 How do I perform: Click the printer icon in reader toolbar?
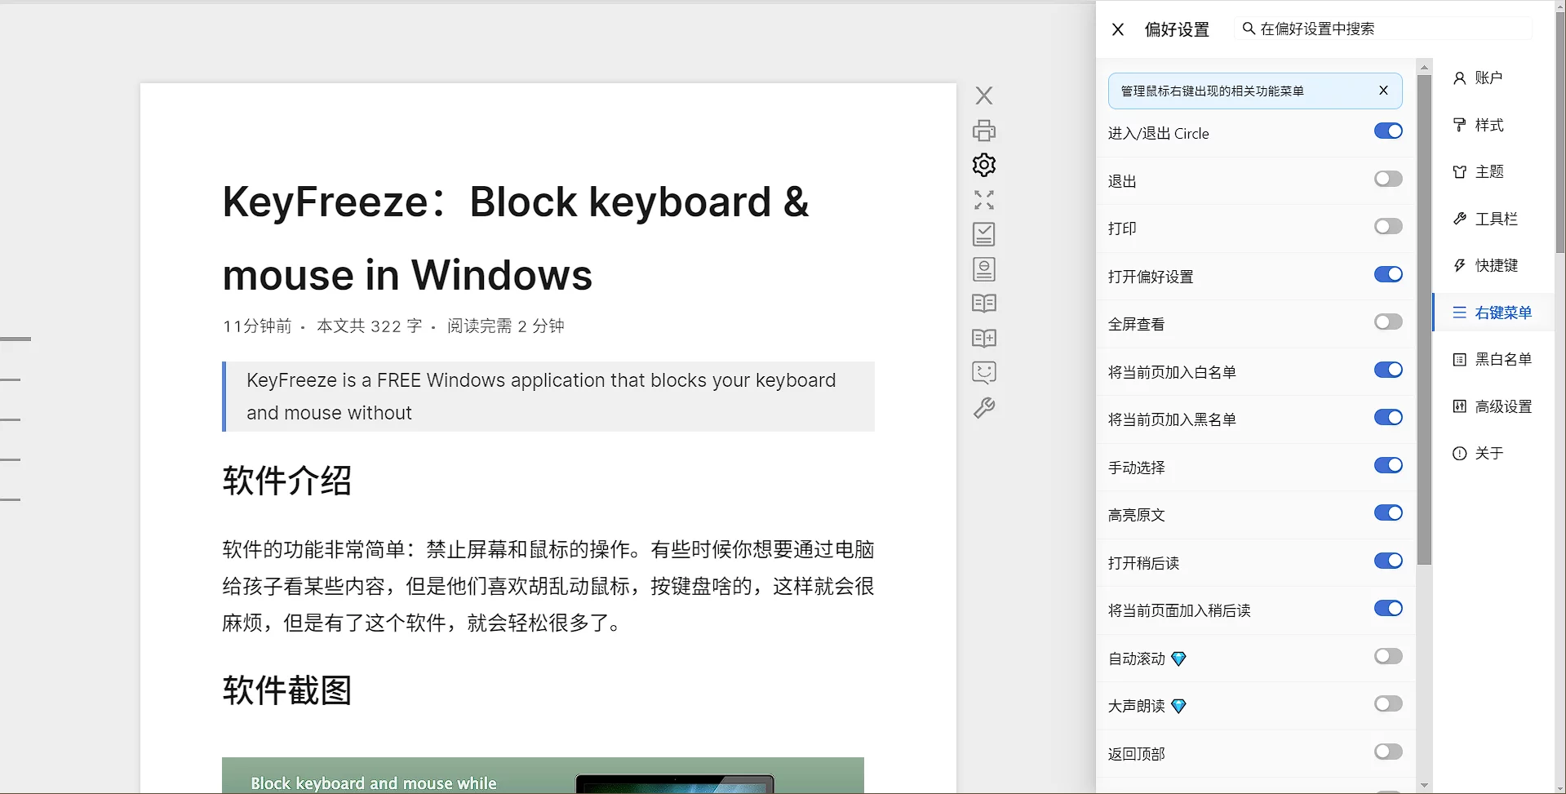(983, 131)
